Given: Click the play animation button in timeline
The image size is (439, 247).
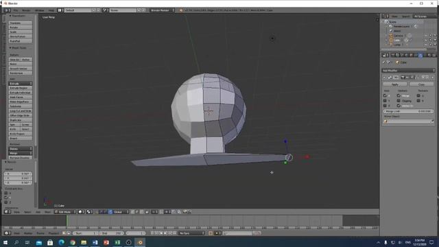Looking at the screenshot, I should click(166, 233).
